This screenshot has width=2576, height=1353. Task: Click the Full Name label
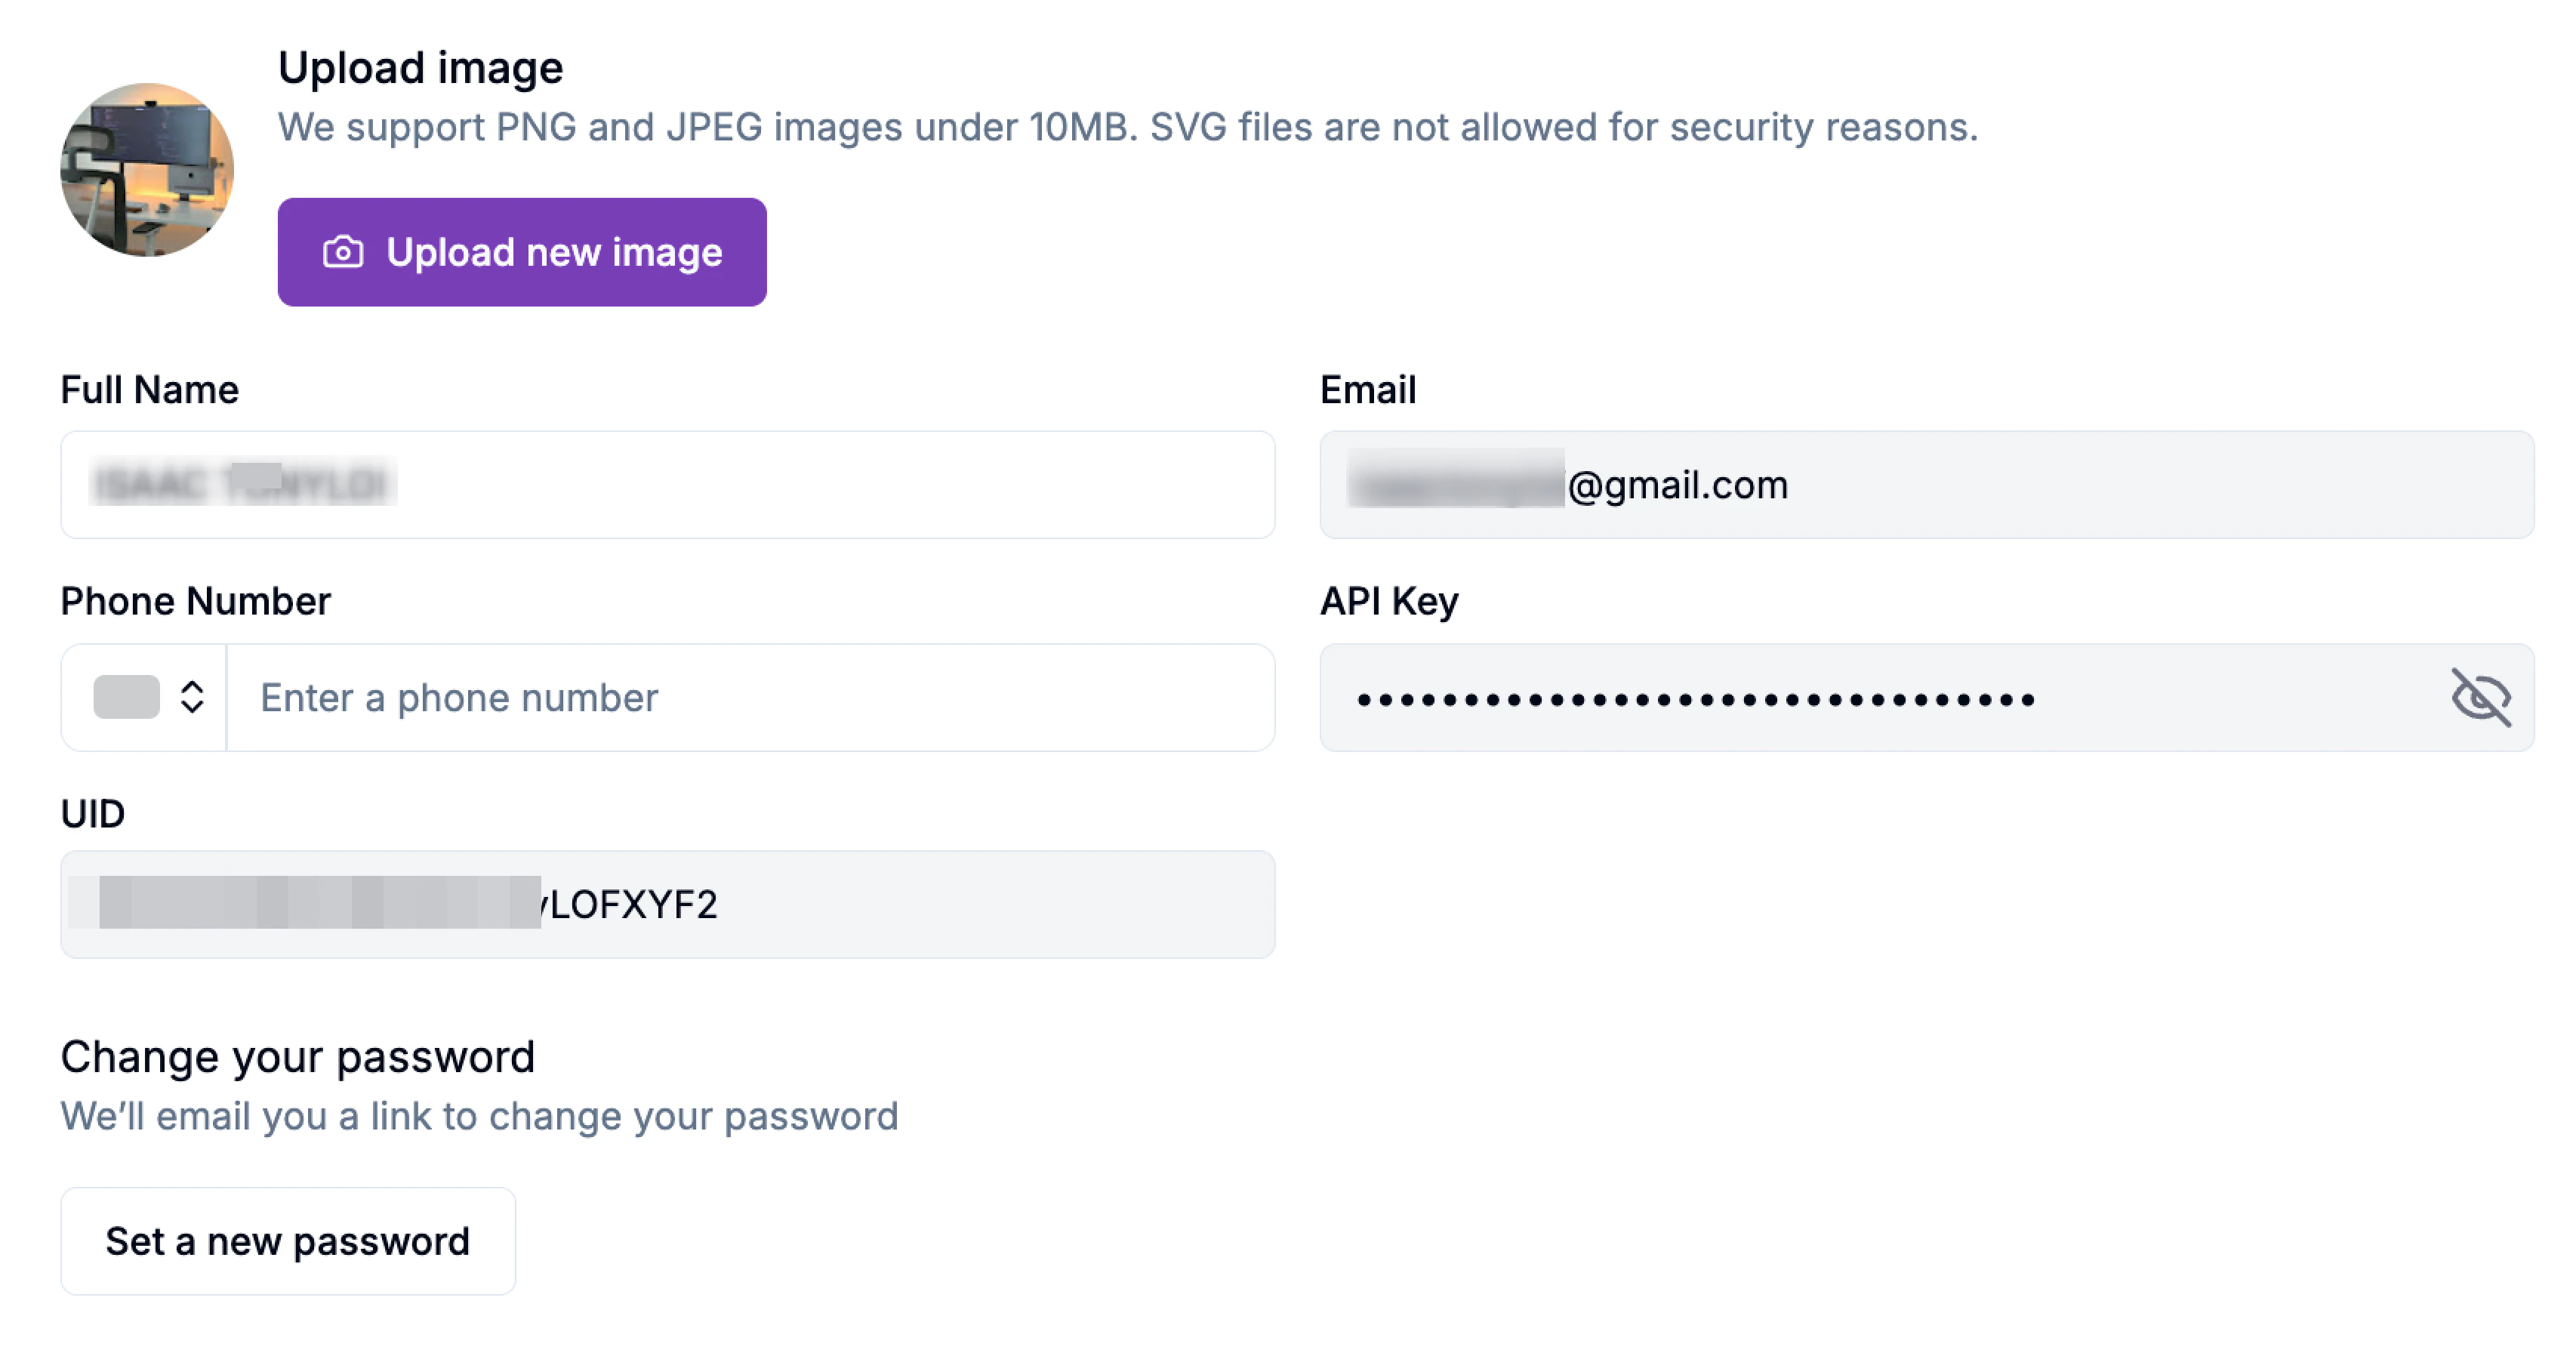tap(150, 389)
